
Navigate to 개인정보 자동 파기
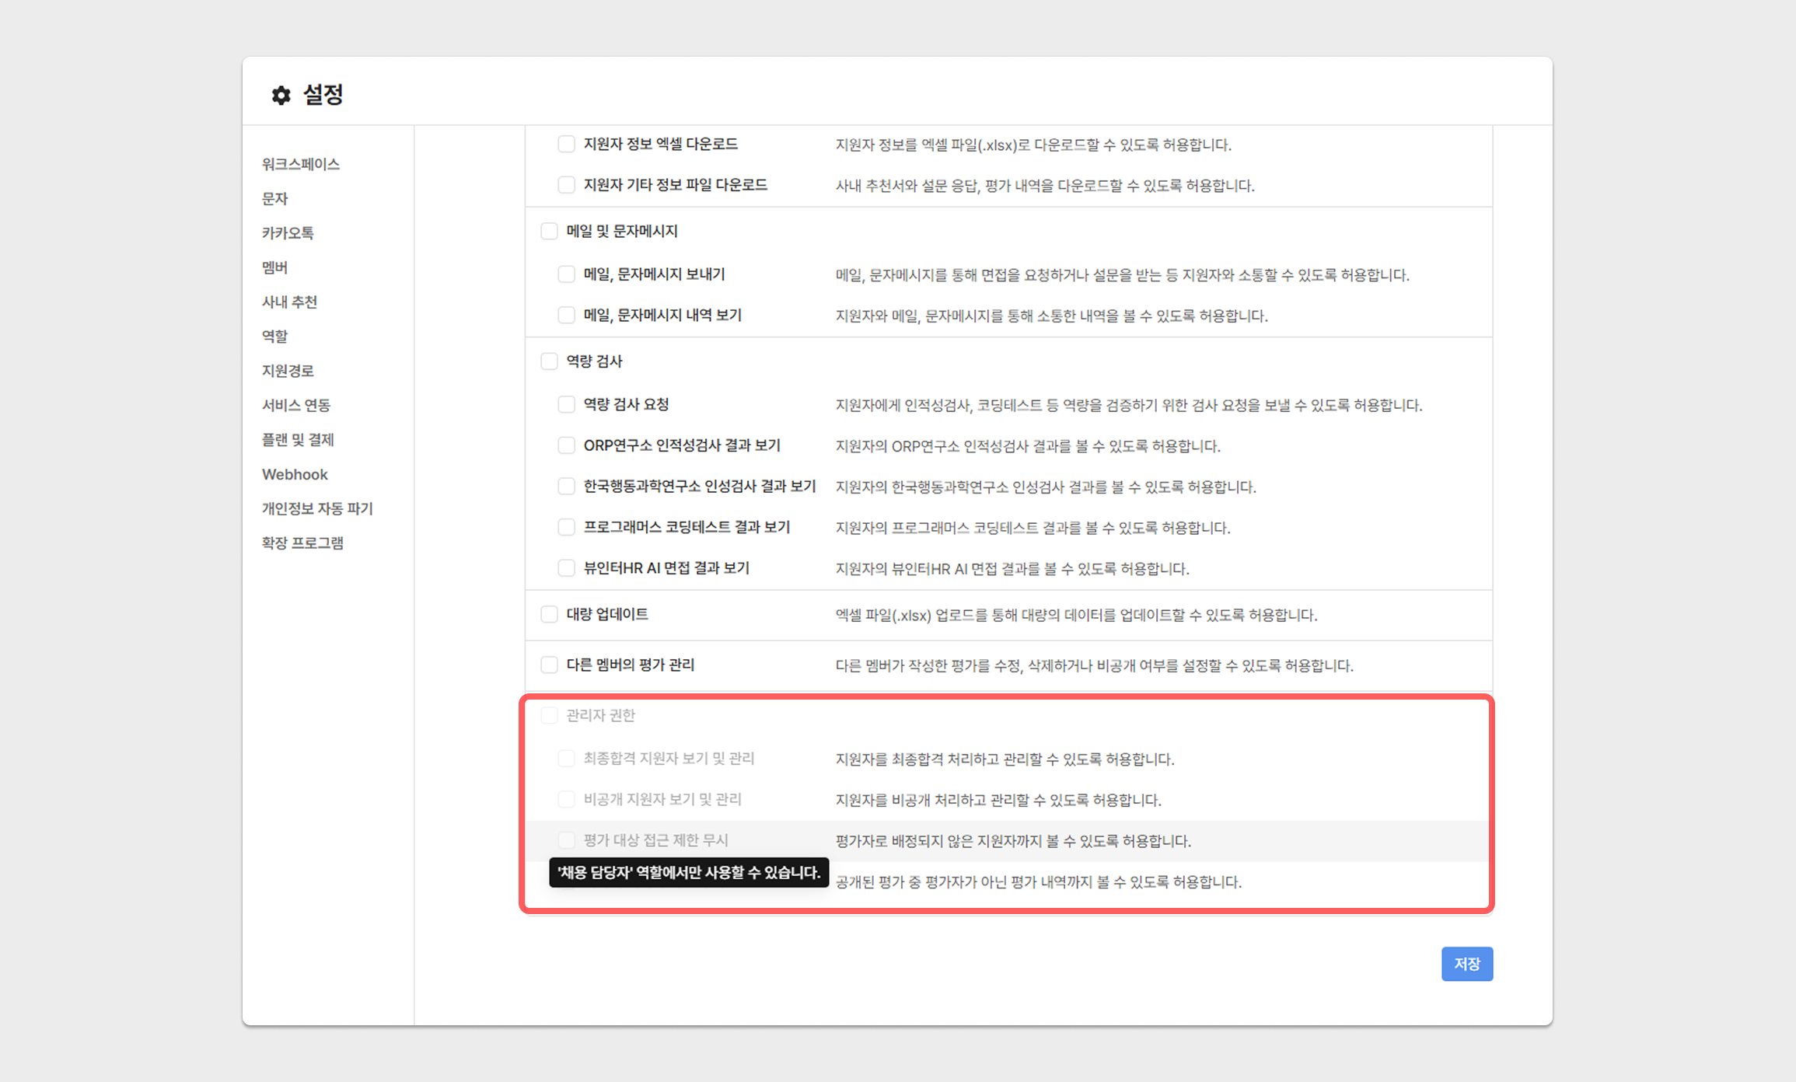(x=317, y=508)
